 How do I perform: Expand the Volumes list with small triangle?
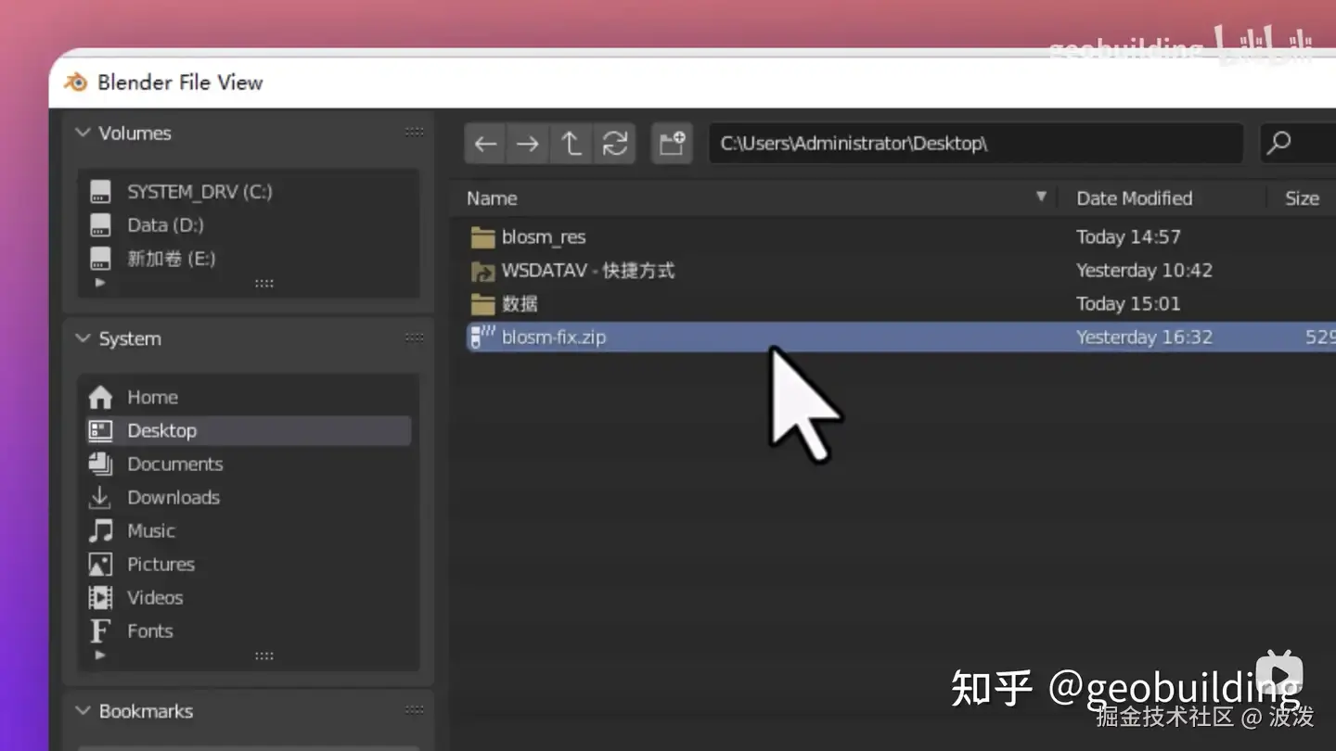[x=100, y=283]
